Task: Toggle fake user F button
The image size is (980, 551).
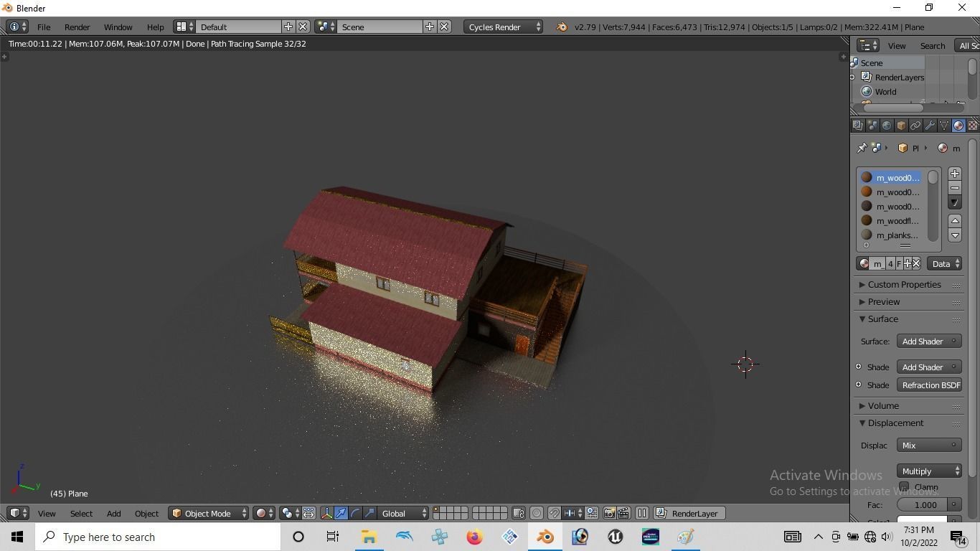Action: tap(899, 263)
